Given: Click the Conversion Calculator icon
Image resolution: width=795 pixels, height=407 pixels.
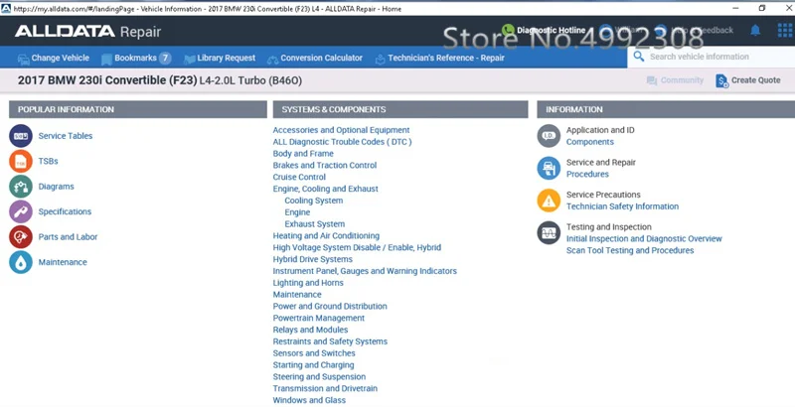Looking at the screenshot, I should coord(272,60).
